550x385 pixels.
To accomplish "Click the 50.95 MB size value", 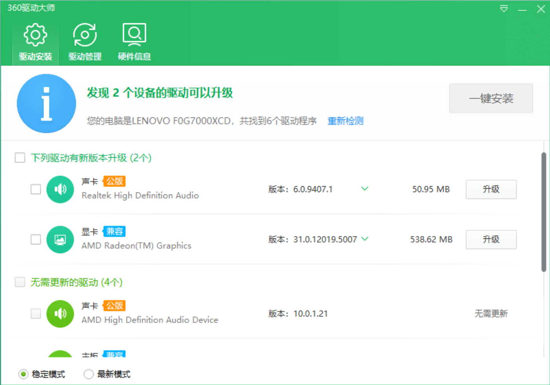I will click(431, 189).
